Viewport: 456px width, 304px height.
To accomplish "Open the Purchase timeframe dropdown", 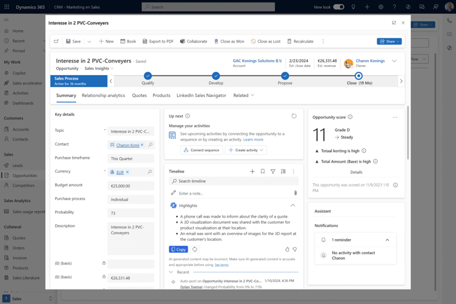I will [131, 158].
